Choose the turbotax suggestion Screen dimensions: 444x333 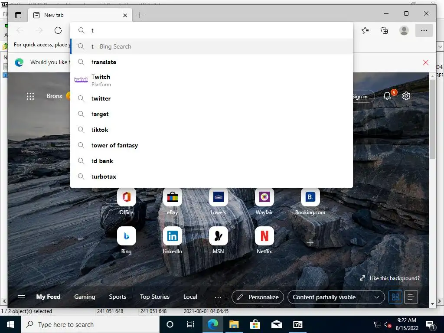pos(212,176)
